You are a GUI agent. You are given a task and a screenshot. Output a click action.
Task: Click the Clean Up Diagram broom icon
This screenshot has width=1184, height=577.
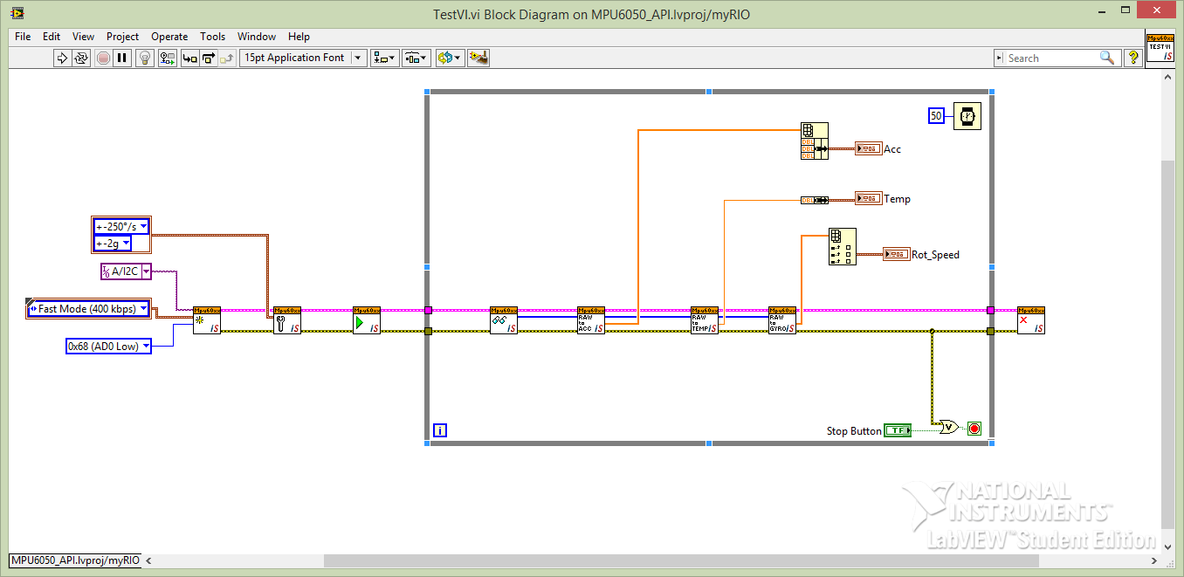[478, 58]
